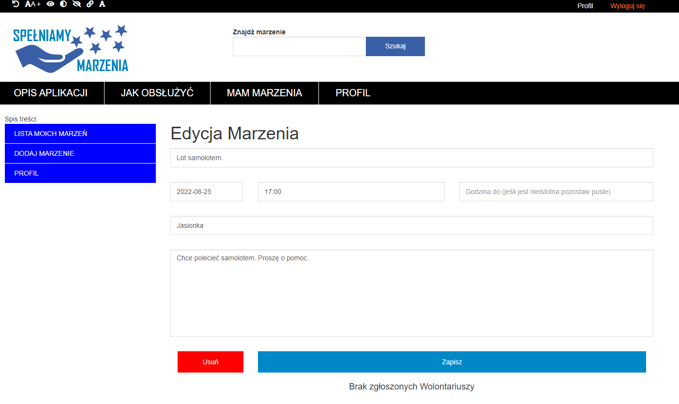Select DODAJ MARZENIE in sidebar
The height and width of the screenshot is (404, 679).
point(80,153)
